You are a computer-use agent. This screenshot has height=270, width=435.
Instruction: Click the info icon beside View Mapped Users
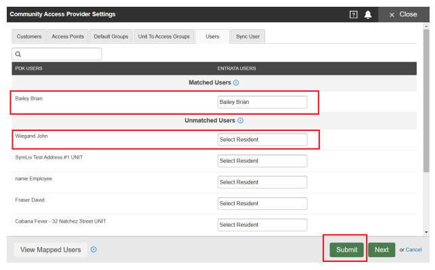point(94,250)
